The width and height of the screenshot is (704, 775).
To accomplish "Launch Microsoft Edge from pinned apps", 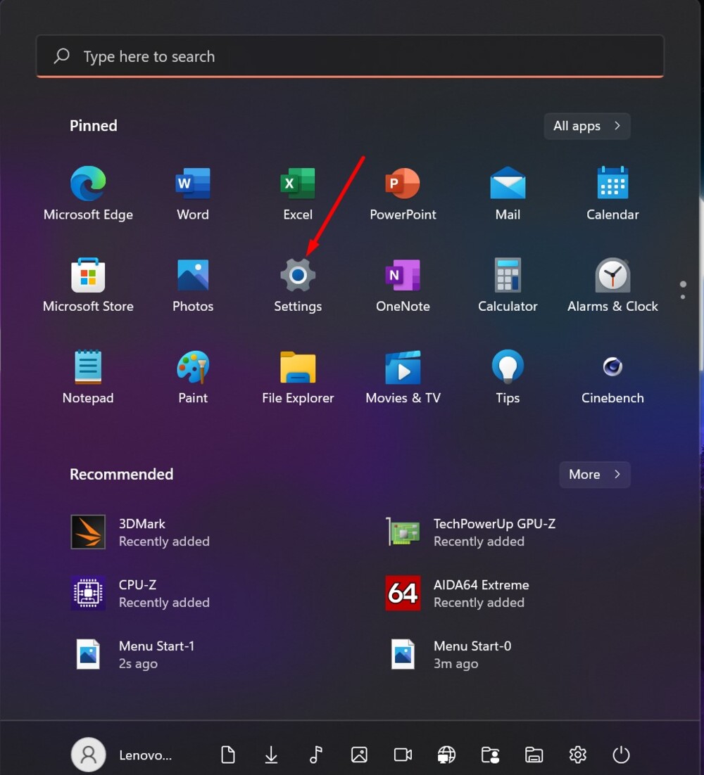I will [x=88, y=193].
